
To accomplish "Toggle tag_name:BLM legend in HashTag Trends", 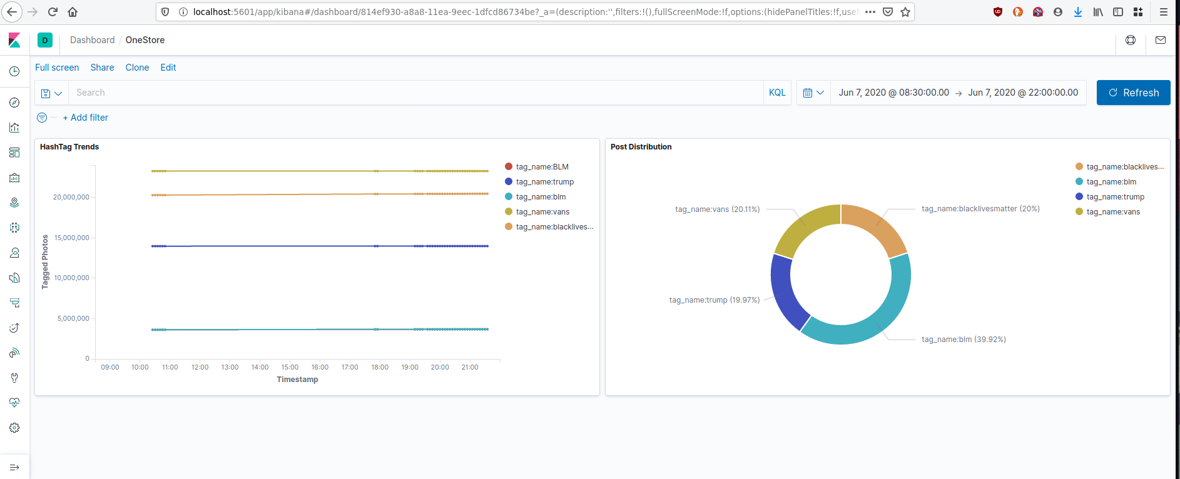I will [542, 167].
